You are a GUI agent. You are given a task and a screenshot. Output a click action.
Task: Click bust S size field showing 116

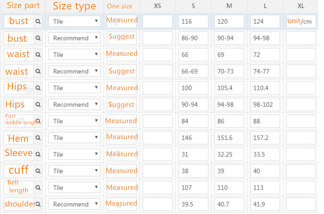tap(193, 21)
